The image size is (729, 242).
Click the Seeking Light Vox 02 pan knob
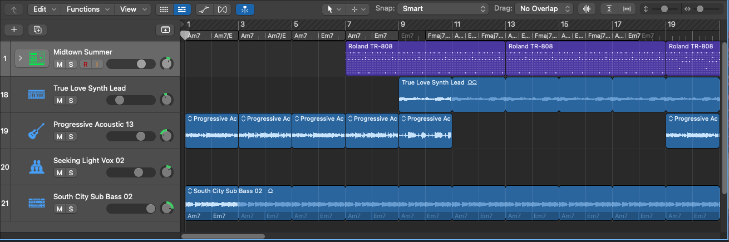click(166, 172)
